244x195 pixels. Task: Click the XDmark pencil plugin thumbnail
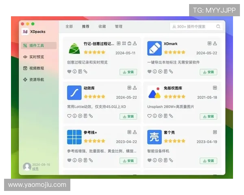(155, 48)
